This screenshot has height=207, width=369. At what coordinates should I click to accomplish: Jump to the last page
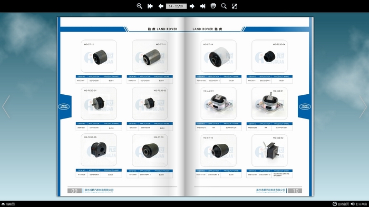[202, 6]
